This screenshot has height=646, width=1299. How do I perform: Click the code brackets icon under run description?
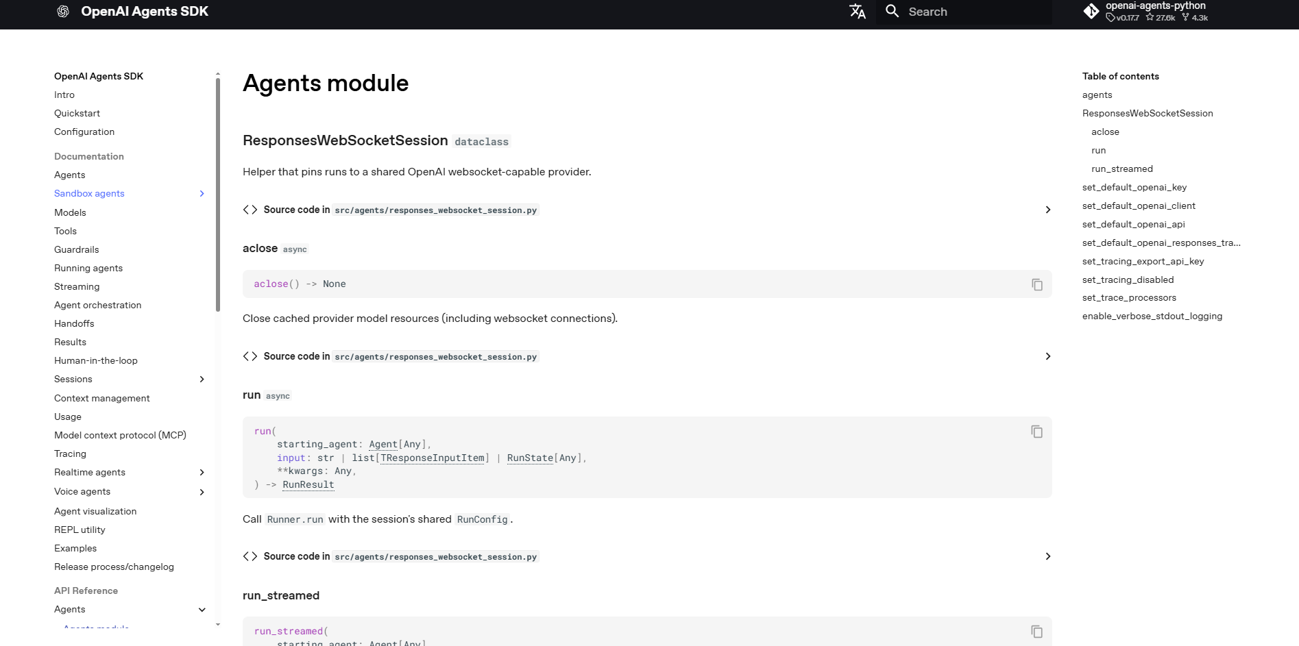(x=250, y=556)
